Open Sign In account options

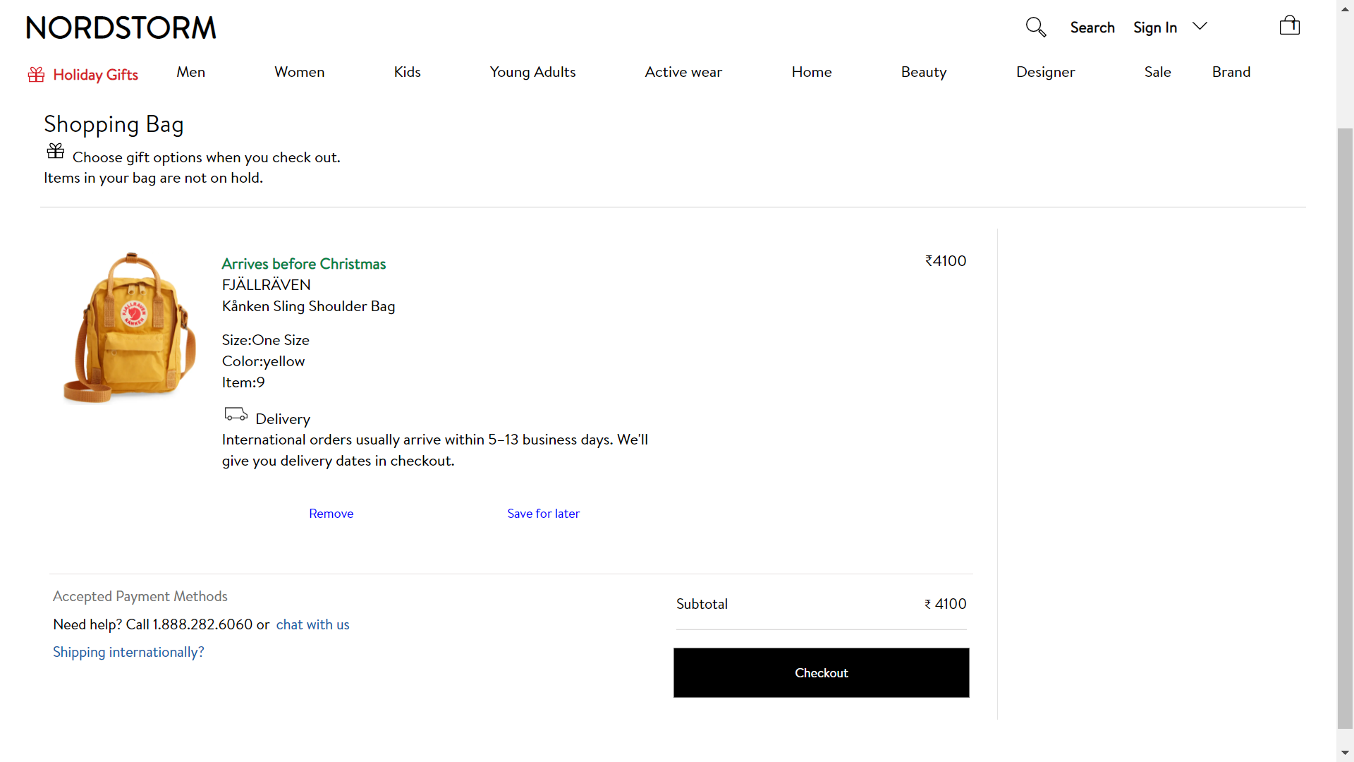tap(1154, 28)
